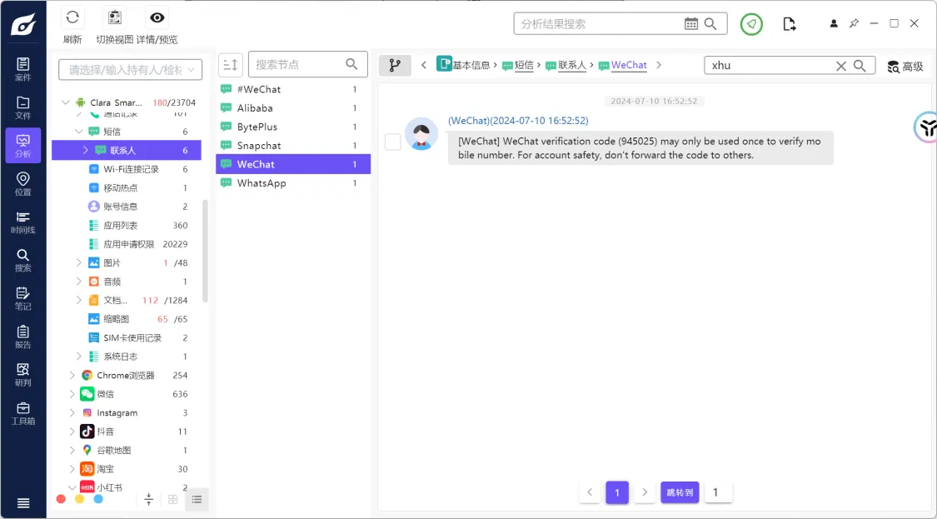Clear the 'xhu' search text with X

[840, 66]
